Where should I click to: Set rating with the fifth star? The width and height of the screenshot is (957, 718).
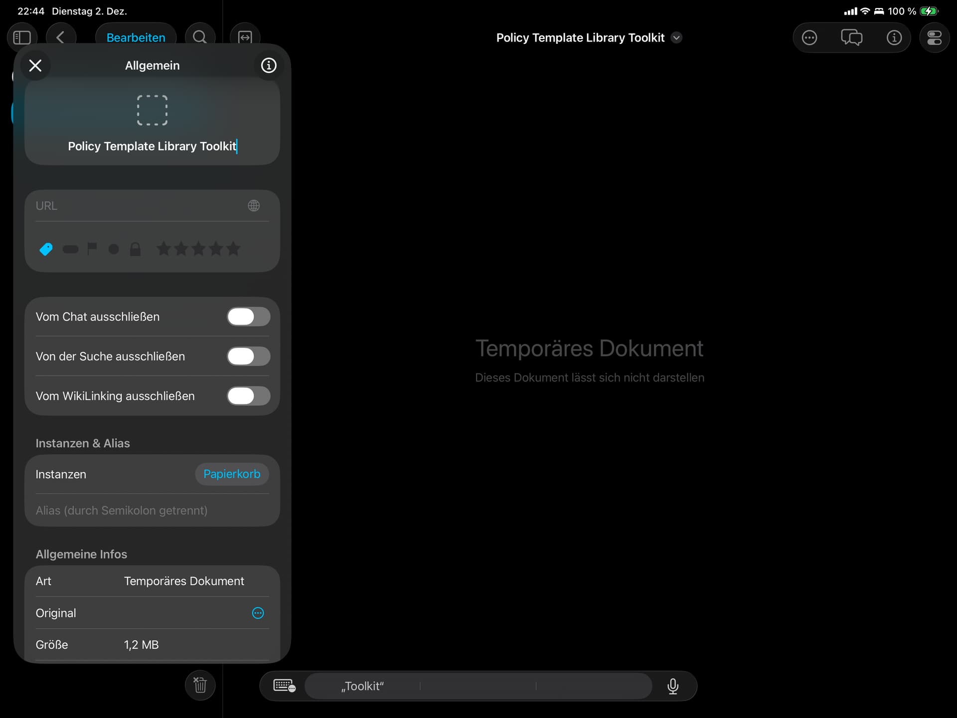point(233,249)
